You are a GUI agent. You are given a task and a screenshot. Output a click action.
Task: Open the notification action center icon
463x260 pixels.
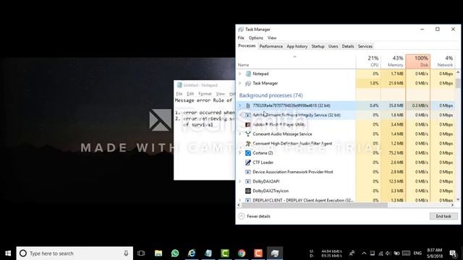point(453,253)
